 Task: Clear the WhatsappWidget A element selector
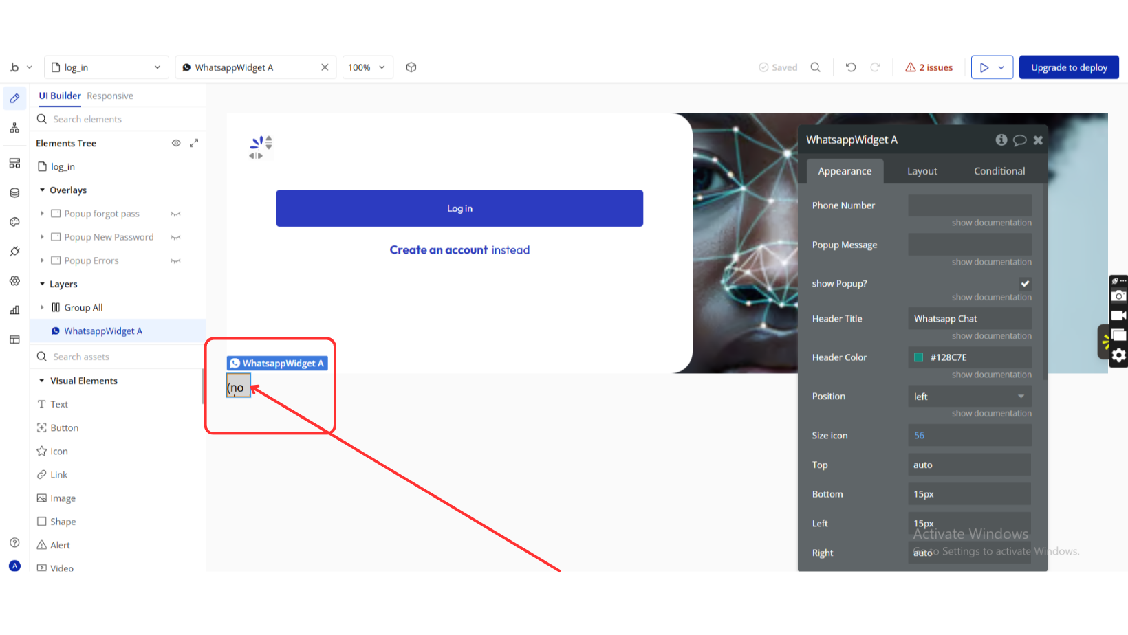pos(325,67)
